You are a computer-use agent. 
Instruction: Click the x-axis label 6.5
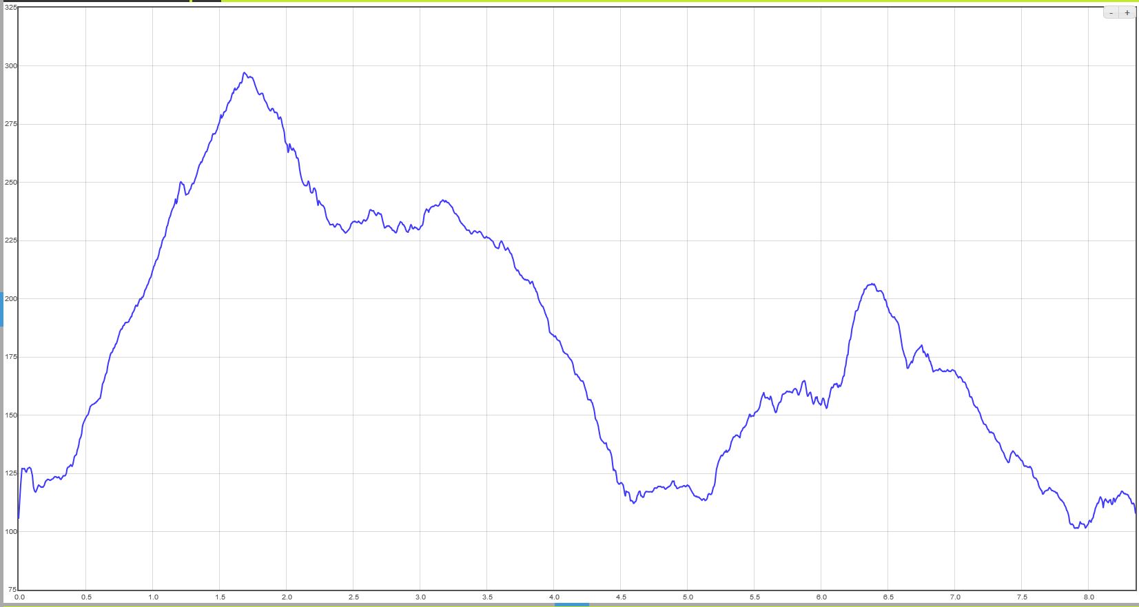(x=888, y=597)
